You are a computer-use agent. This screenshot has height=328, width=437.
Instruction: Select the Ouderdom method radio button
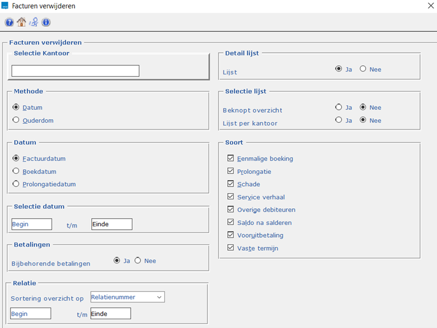point(16,120)
